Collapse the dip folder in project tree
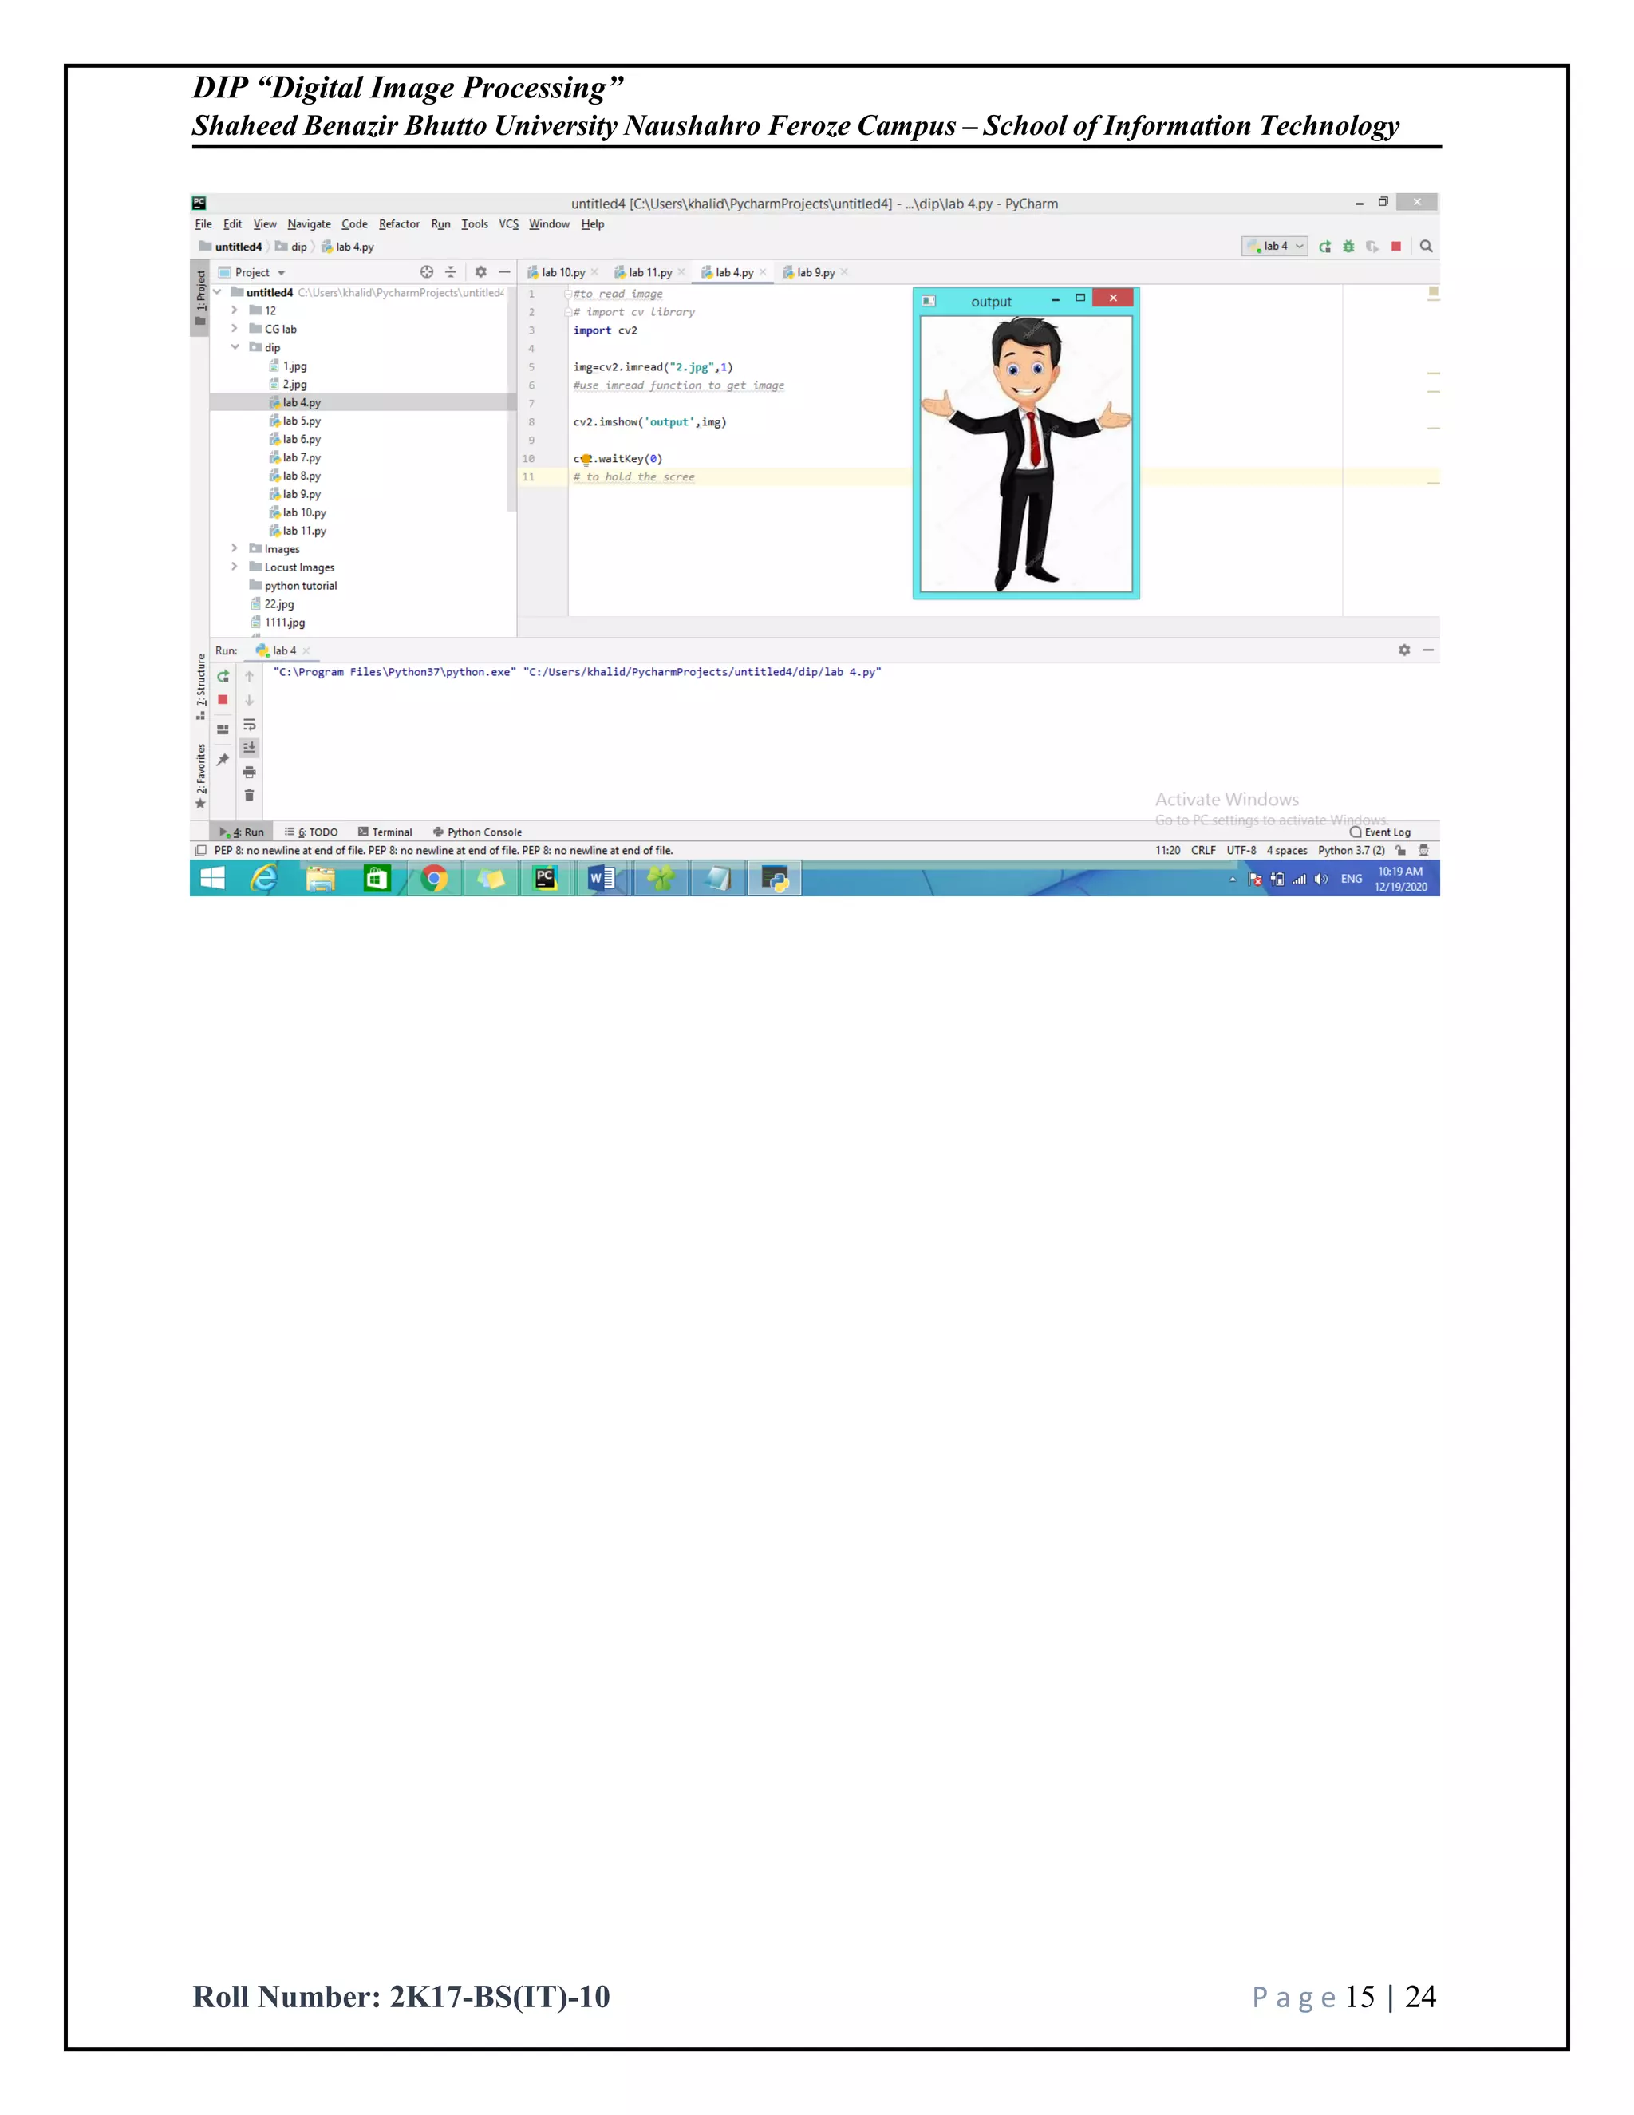 point(235,346)
